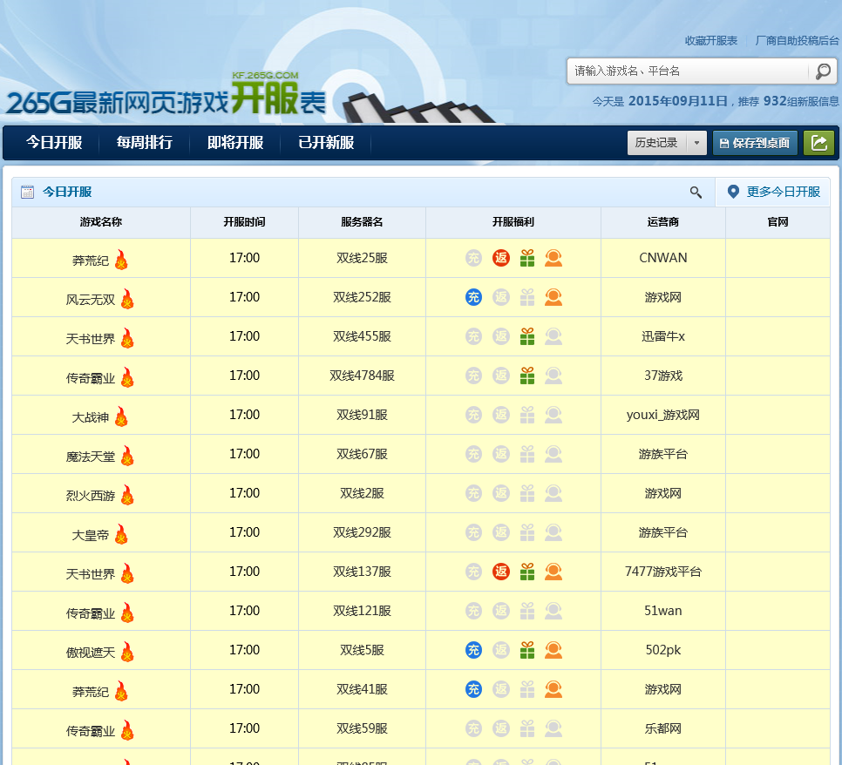Click the 厂商自助投稿后台 link
Screen dimensions: 842x765
click(x=797, y=41)
